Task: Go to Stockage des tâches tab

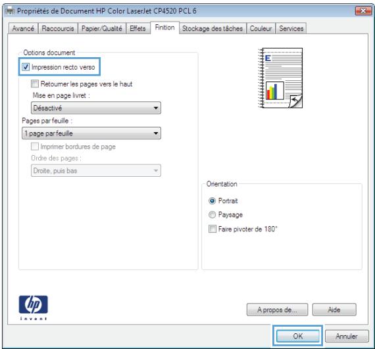Action: 213,28
